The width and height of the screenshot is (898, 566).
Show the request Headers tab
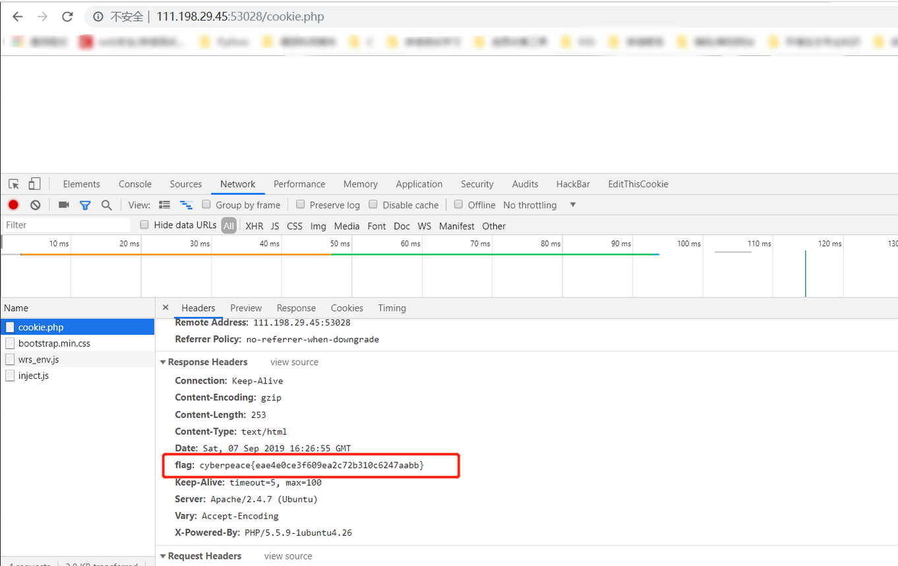coord(198,308)
